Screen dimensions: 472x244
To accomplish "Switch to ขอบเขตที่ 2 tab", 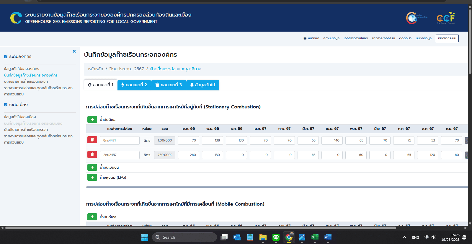I will (134, 85).
